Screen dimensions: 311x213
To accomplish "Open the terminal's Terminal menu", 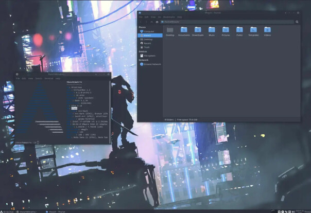I will point(49,79).
